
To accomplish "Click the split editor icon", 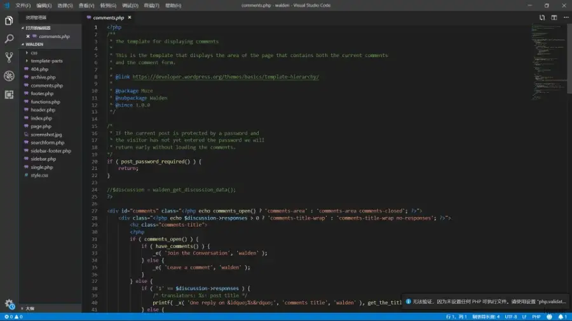I will pos(554,18).
